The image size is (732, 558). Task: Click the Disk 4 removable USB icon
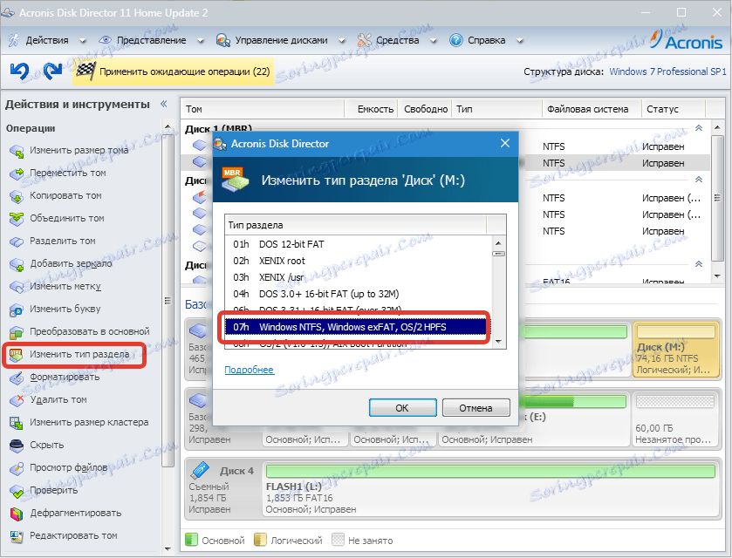click(x=200, y=470)
